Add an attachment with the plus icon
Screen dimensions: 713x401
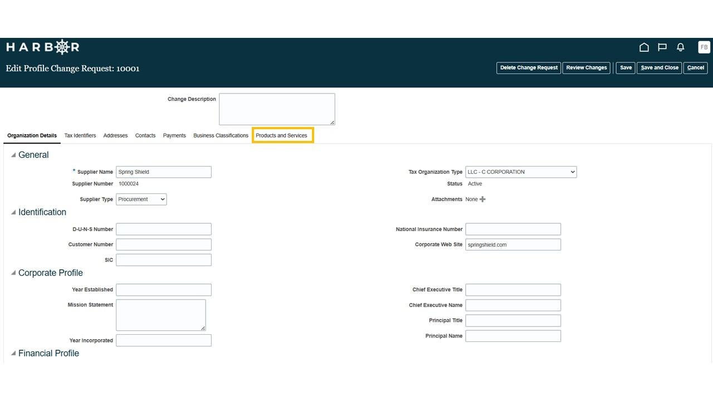(482, 199)
